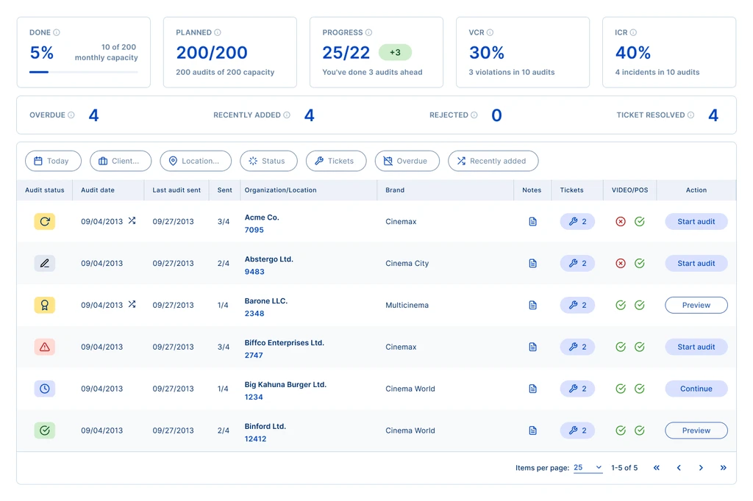Click the info icon beside TICKET RESOLVED
Image resolution: width=753 pixels, height=501 pixels.
tap(690, 115)
